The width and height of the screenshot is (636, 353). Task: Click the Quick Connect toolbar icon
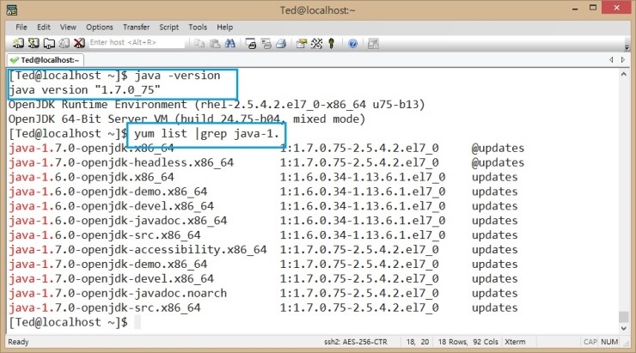click(x=34, y=43)
